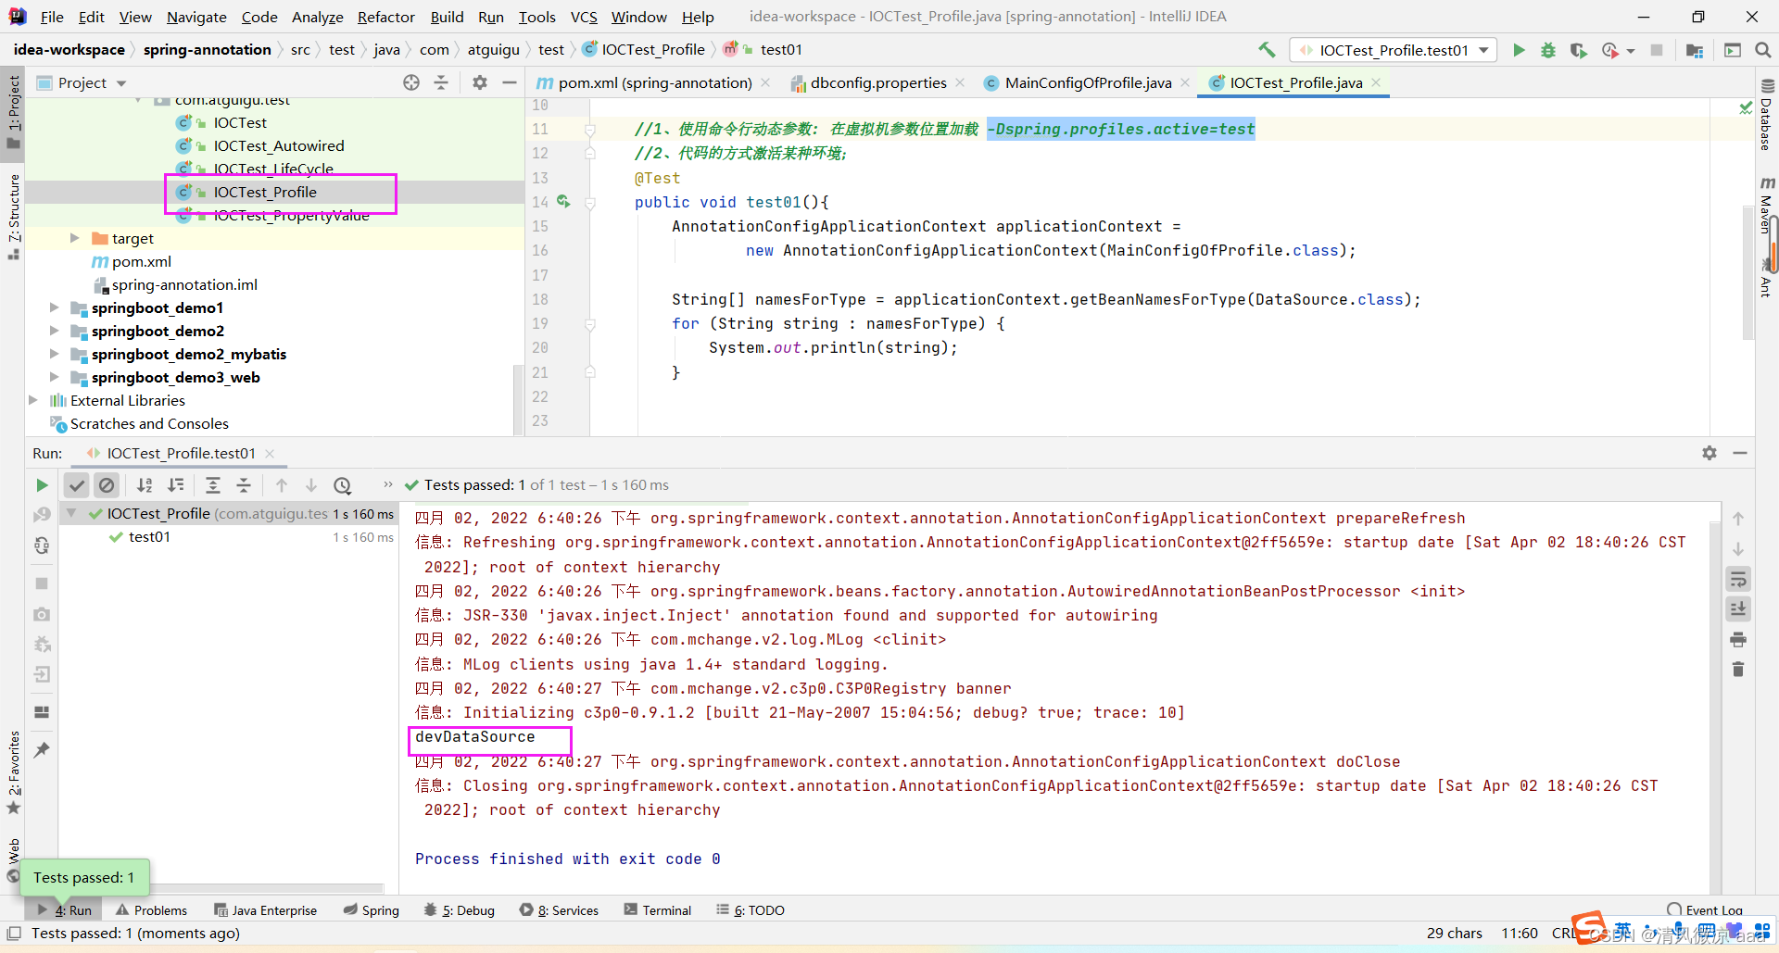This screenshot has width=1779, height=953.
Task: Toggle soft-wrap in console output
Action: 1738,580
